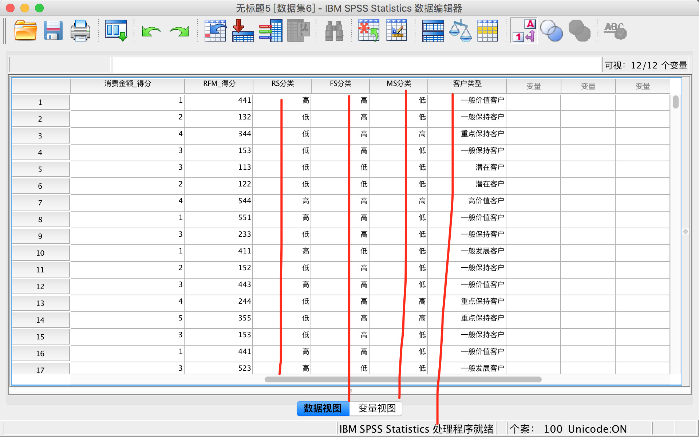
Task: Click the Go to Case icon
Action: (x=215, y=31)
